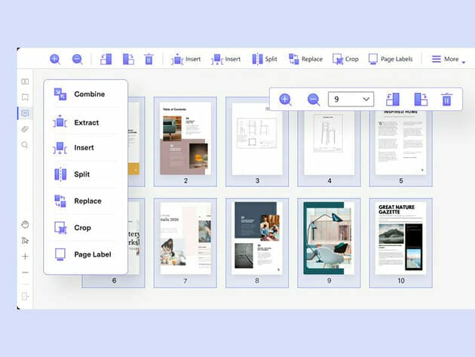Click Crop in the top toolbar
The image size is (475, 357).
pyautogui.click(x=345, y=59)
